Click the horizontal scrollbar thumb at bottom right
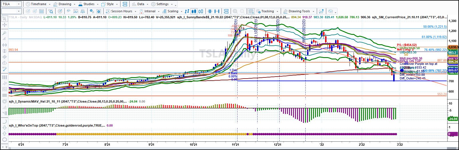The height and width of the screenshot is (150, 459). pyautogui.click(x=452, y=148)
